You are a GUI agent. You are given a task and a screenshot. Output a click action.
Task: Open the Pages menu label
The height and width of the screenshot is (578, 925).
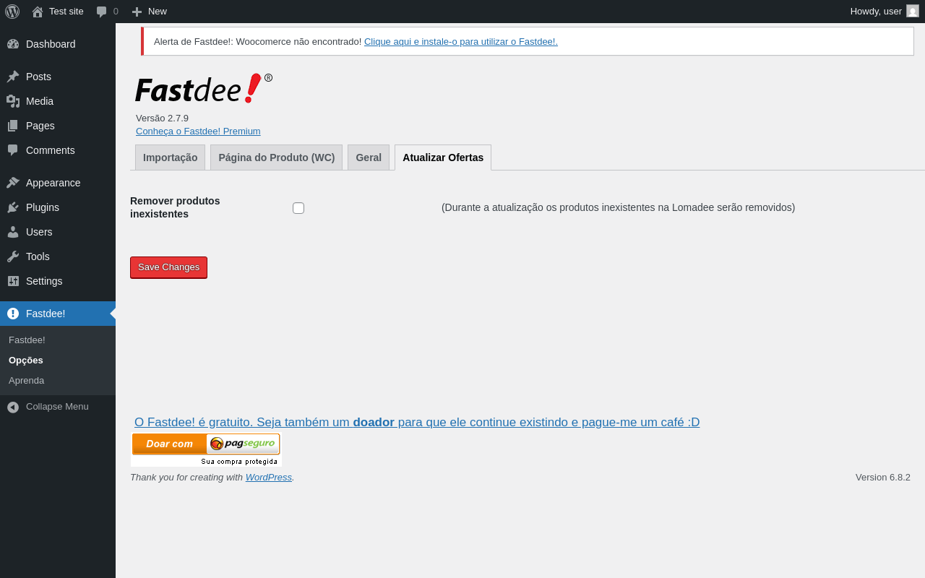[x=40, y=126]
